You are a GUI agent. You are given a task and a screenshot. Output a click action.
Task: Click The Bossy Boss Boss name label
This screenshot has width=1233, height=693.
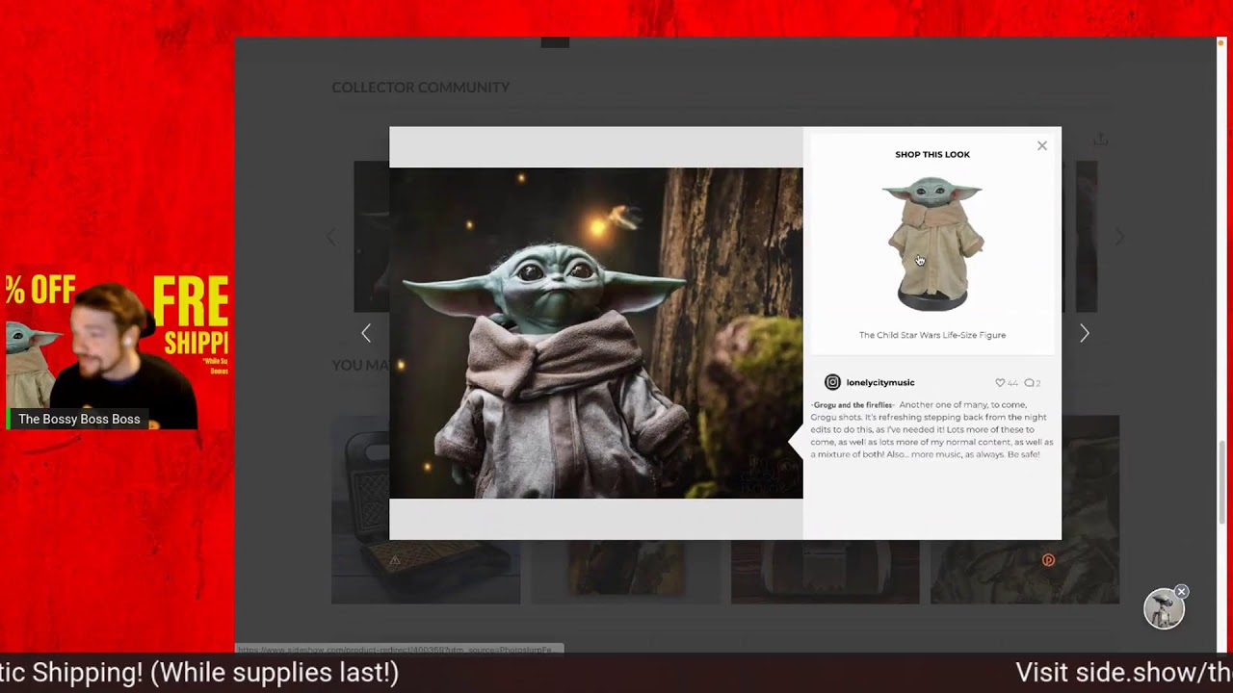tap(79, 420)
